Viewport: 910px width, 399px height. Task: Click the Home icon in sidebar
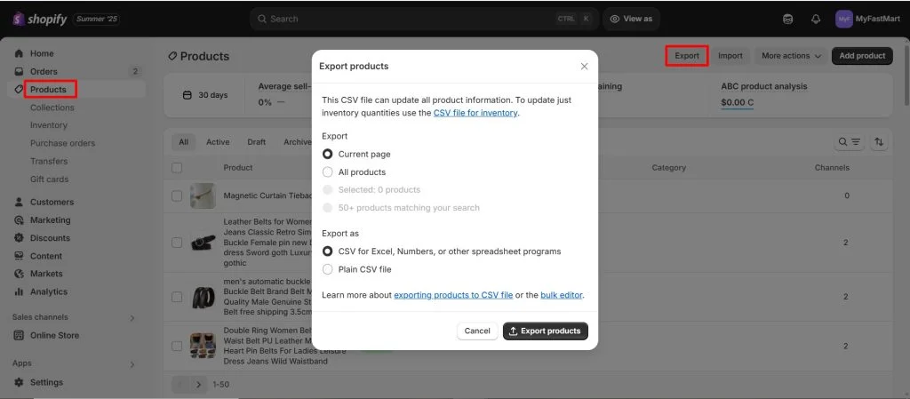20,53
